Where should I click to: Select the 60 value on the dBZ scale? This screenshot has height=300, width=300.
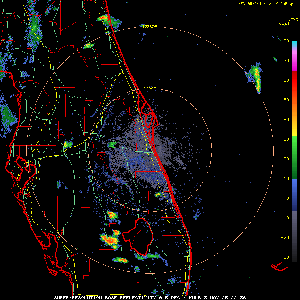[286, 80]
